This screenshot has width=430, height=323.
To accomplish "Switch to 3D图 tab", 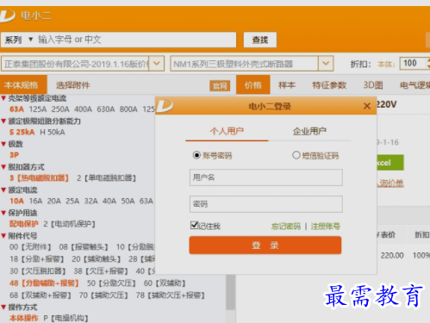I will (x=373, y=85).
